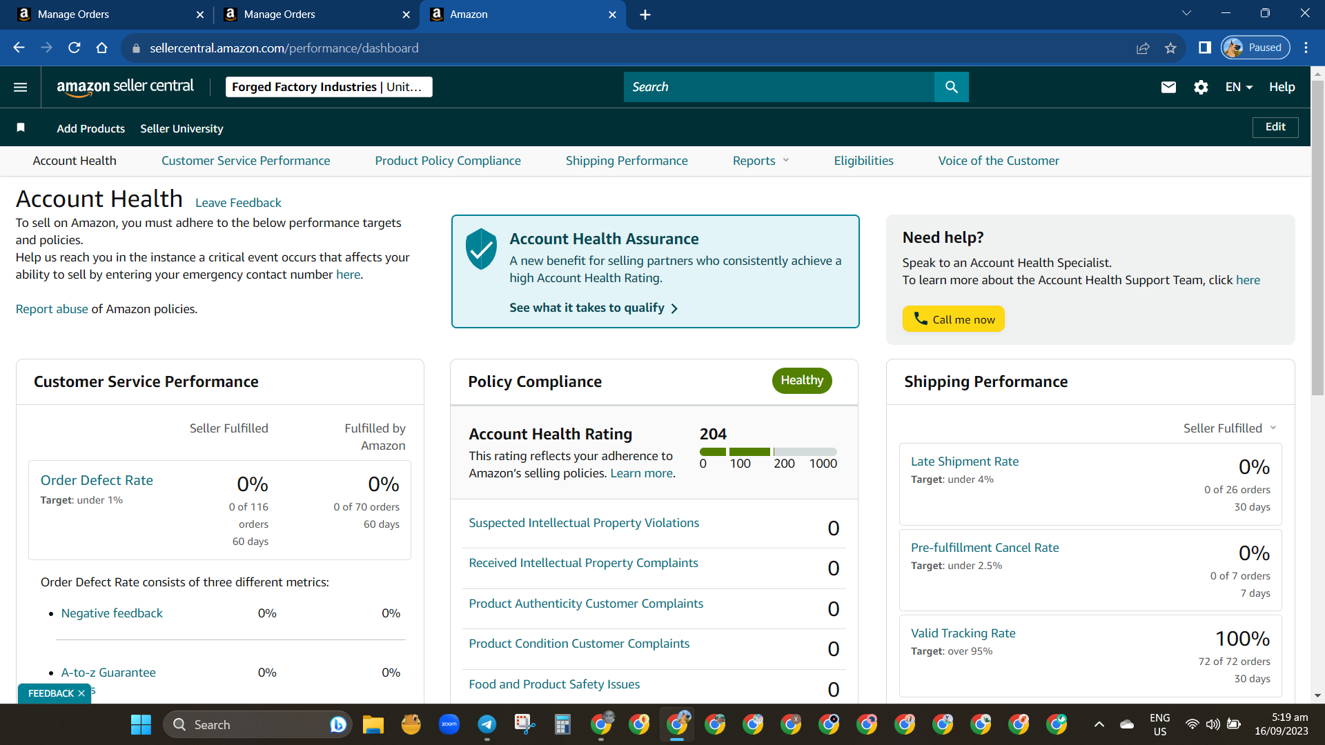Open the hamburger navigation menu
1325x745 pixels.
(x=21, y=87)
